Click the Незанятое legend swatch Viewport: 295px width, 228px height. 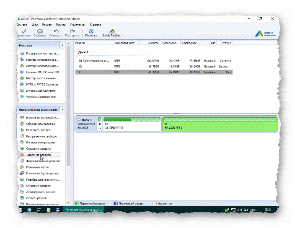point(155,203)
